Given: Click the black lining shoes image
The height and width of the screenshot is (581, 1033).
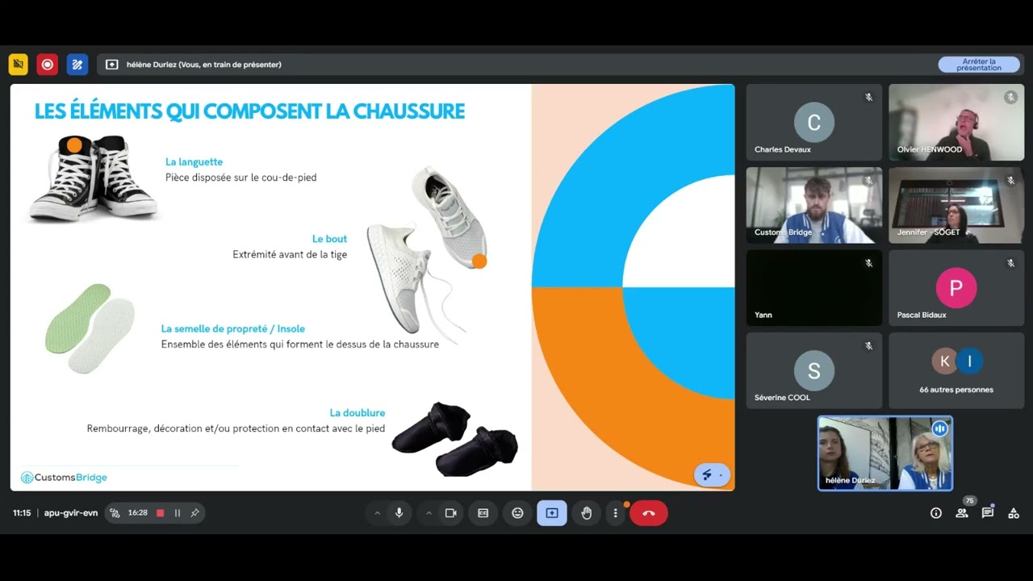Looking at the screenshot, I should [x=454, y=439].
